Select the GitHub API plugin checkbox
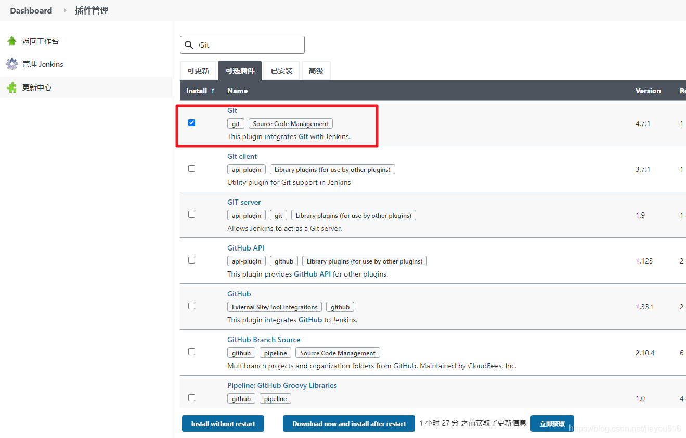This screenshot has width=686, height=438. click(191, 260)
